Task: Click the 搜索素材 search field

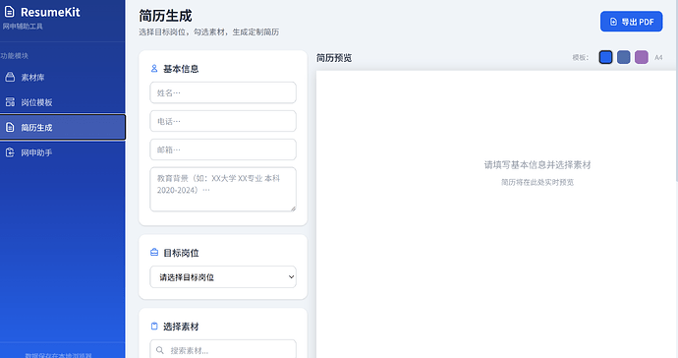Action: [223, 350]
